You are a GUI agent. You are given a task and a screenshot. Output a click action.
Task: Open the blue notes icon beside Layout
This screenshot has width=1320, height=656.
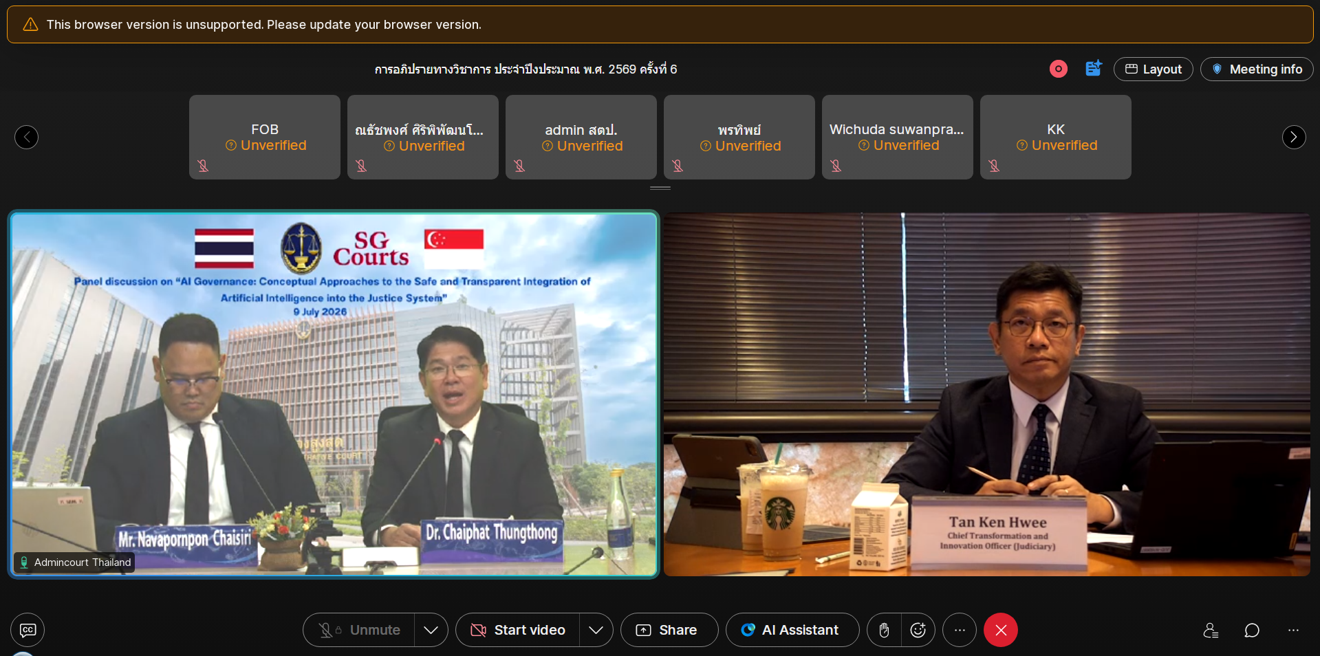tap(1094, 68)
